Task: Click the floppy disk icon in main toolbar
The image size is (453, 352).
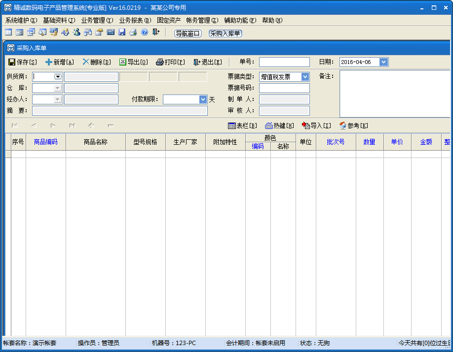Action: point(121,32)
